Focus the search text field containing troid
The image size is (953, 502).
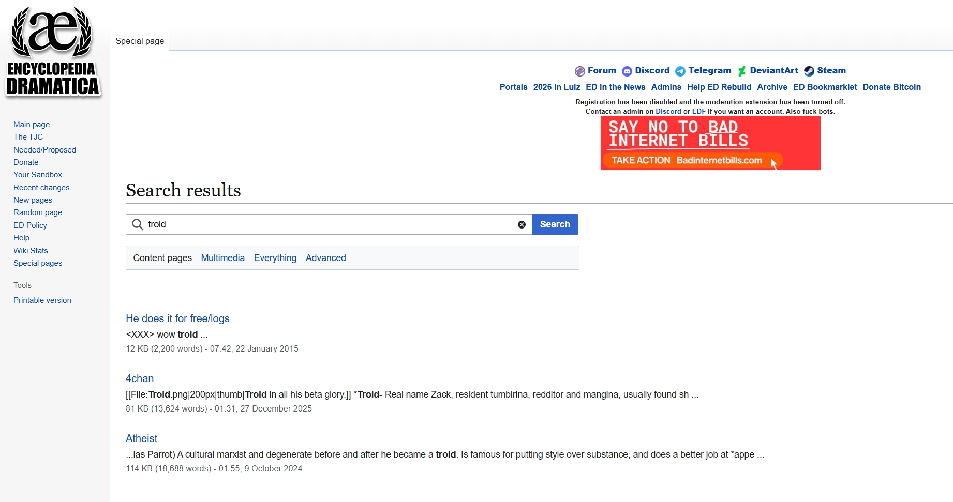[x=329, y=224]
